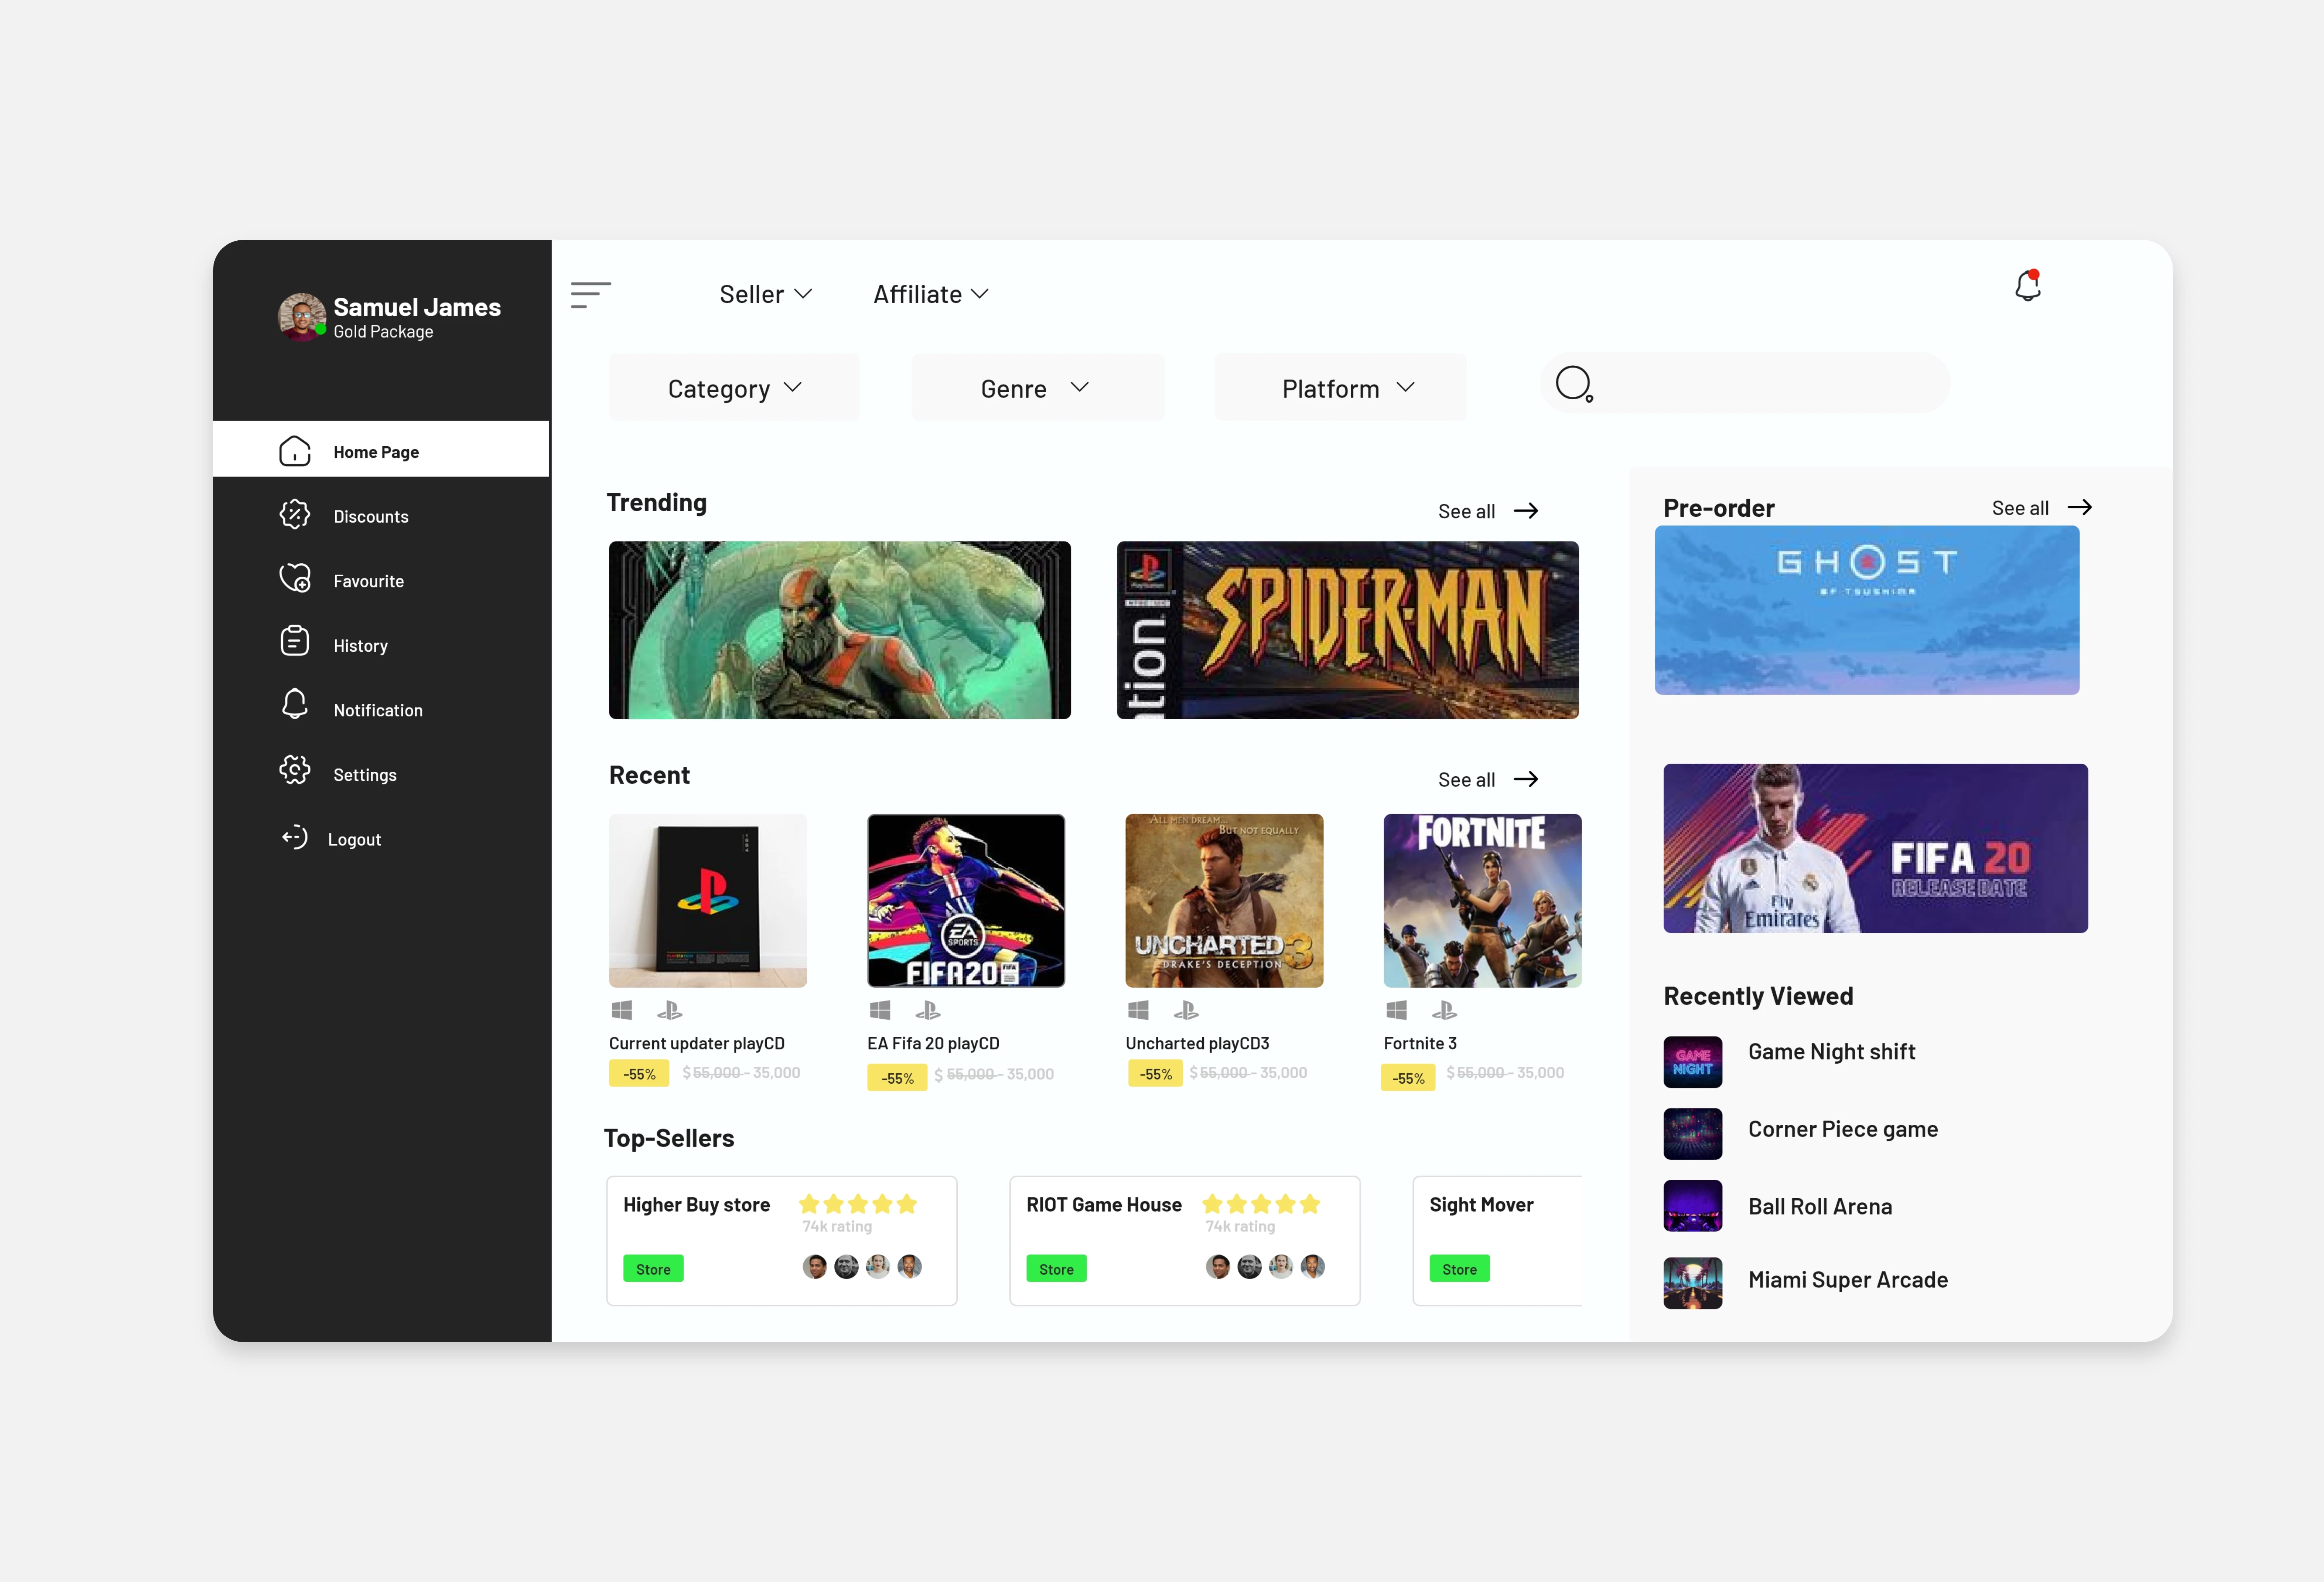Click Higher Buy store star rating
Screen dimensions: 2324x1582
click(x=858, y=1204)
